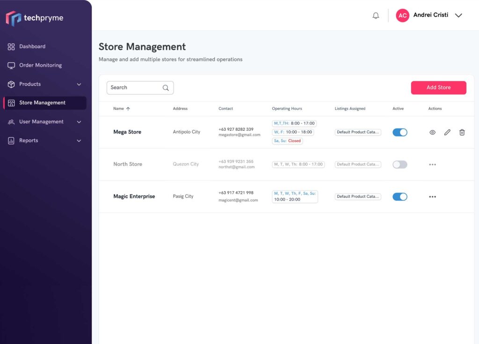Delete Mega Store using trash icon
This screenshot has height=344, width=479.
(x=462, y=132)
